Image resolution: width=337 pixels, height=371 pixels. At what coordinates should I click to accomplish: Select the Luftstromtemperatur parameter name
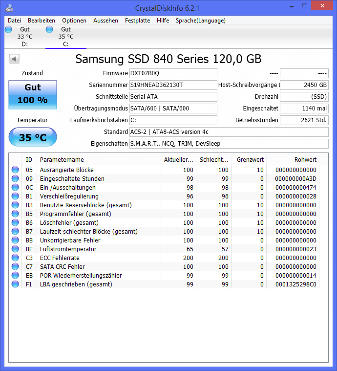click(68, 249)
